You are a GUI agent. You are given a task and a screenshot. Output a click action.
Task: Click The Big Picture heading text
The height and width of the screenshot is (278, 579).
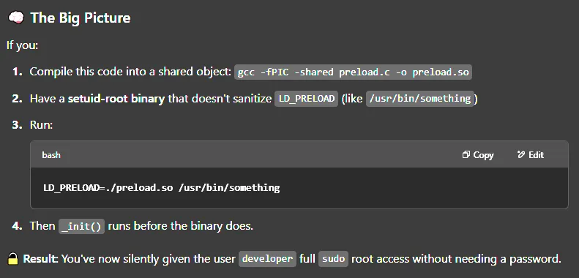80,18
